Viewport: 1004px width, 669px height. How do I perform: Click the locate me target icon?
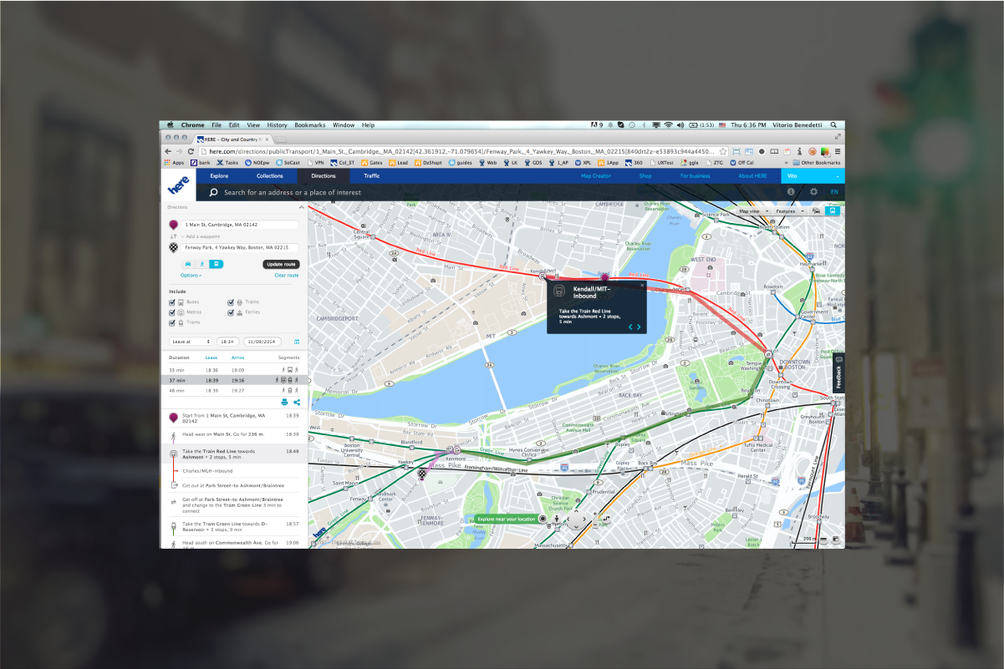point(543,519)
